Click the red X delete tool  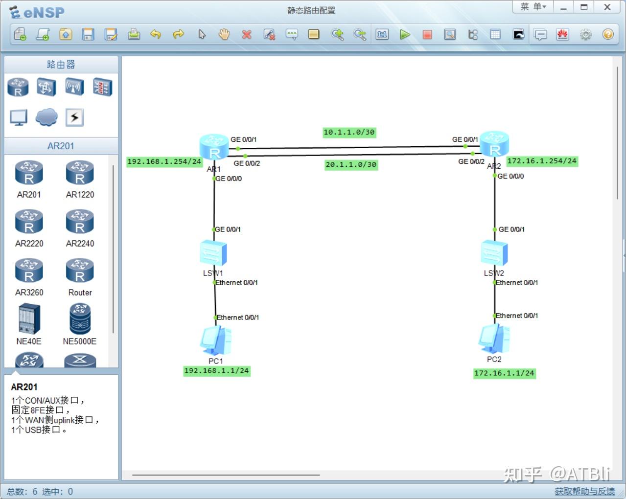[x=247, y=34]
